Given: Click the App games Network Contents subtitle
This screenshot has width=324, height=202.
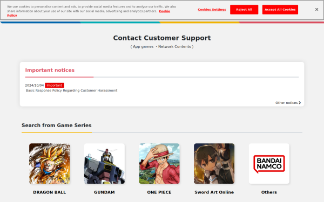Looking at the screenshot, I should tap(162, 46).
